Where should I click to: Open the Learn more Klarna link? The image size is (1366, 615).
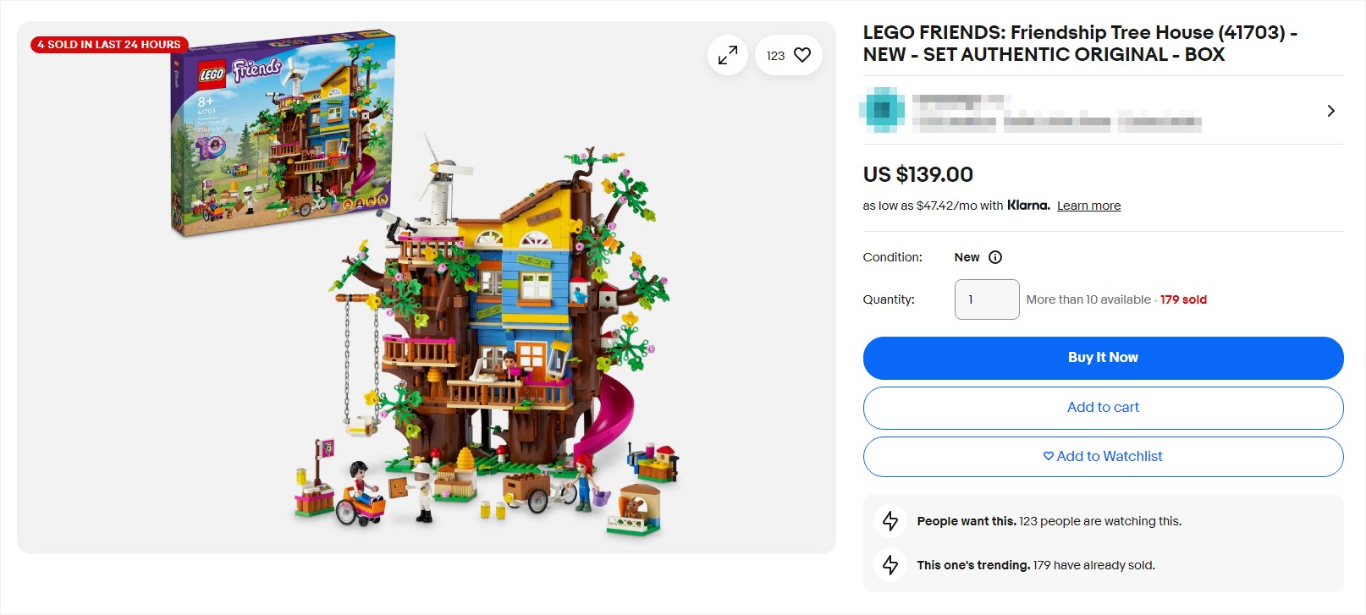[1088, 205]
